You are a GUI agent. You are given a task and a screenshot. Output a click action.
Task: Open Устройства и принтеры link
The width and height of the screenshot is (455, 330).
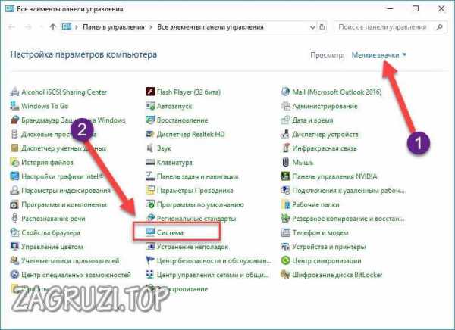tap(329, 247)
